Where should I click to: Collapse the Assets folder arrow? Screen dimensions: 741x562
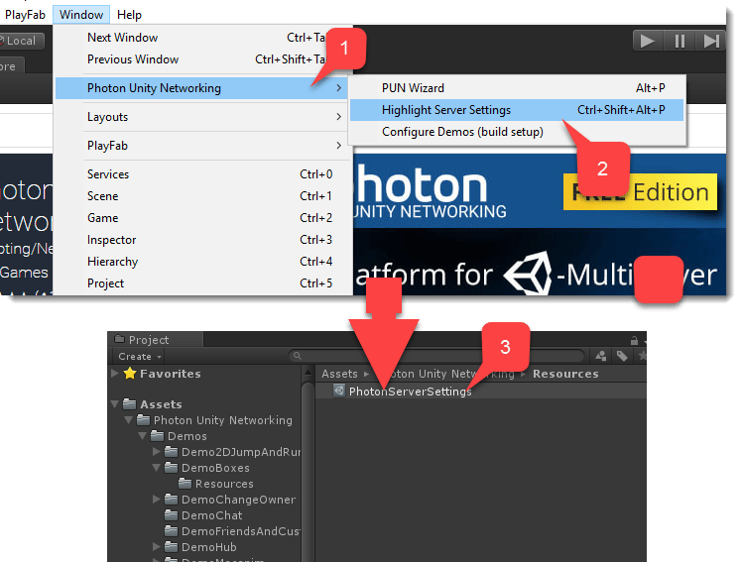pyautogui.click(x=115, y=404)
